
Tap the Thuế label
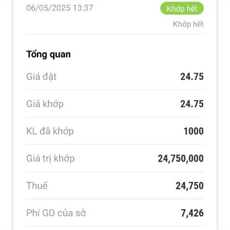tap(37, 186)
